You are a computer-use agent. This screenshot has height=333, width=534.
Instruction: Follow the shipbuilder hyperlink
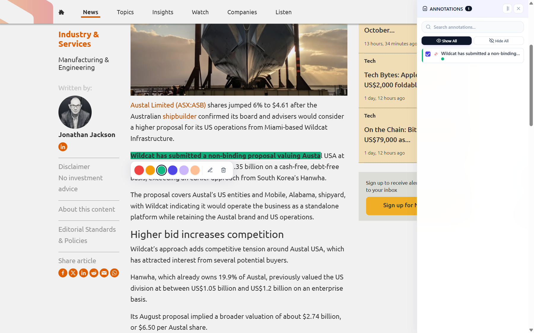[x=179, y=116]
